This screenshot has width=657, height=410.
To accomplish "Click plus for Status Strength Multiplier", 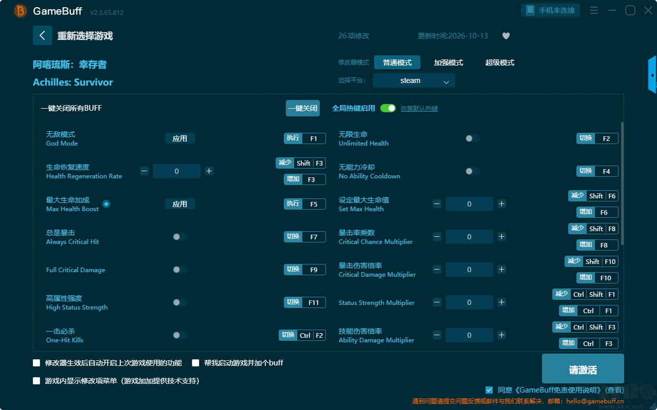I will pos(501,302).
